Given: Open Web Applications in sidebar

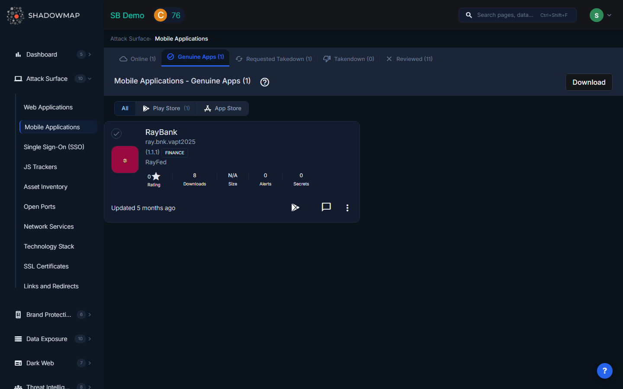Looking at the screenshot, I should (x=48, y=107).
